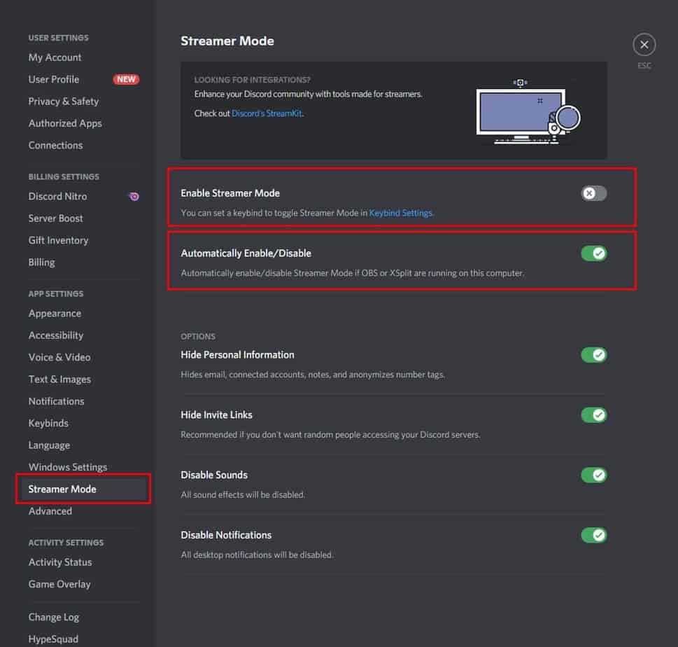Click 'All sound effects will be disabled.' text
Viewport: 678px width, 647px height.
coord(243,494)
